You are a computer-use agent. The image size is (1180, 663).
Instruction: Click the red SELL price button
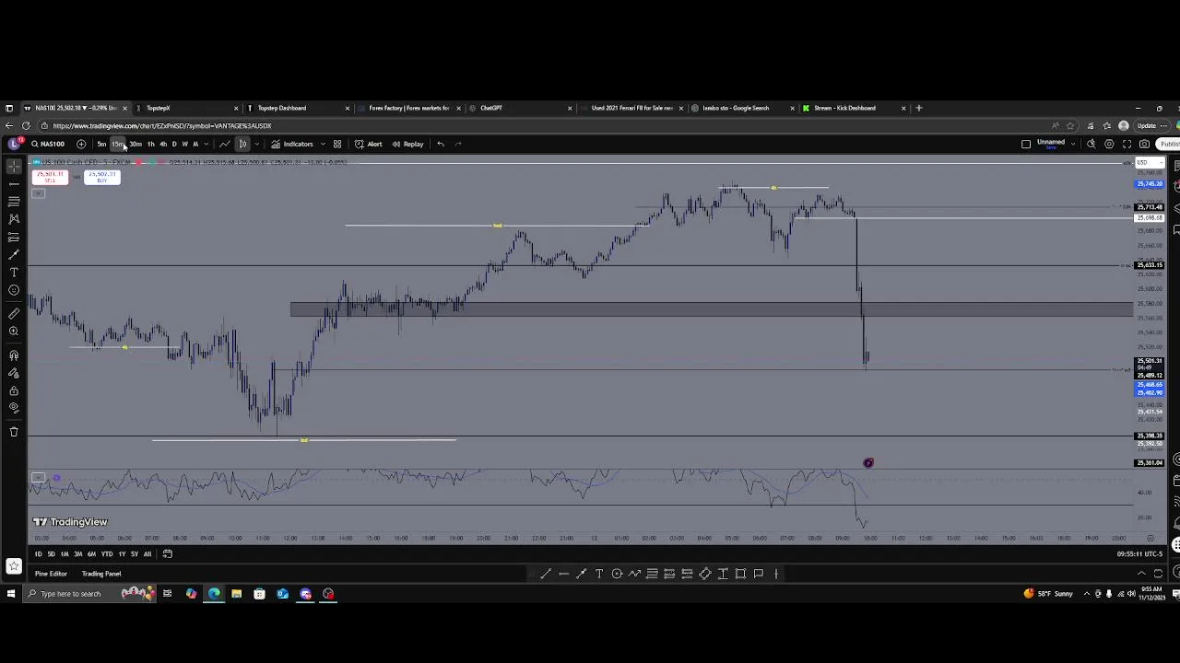click(50, 177)
